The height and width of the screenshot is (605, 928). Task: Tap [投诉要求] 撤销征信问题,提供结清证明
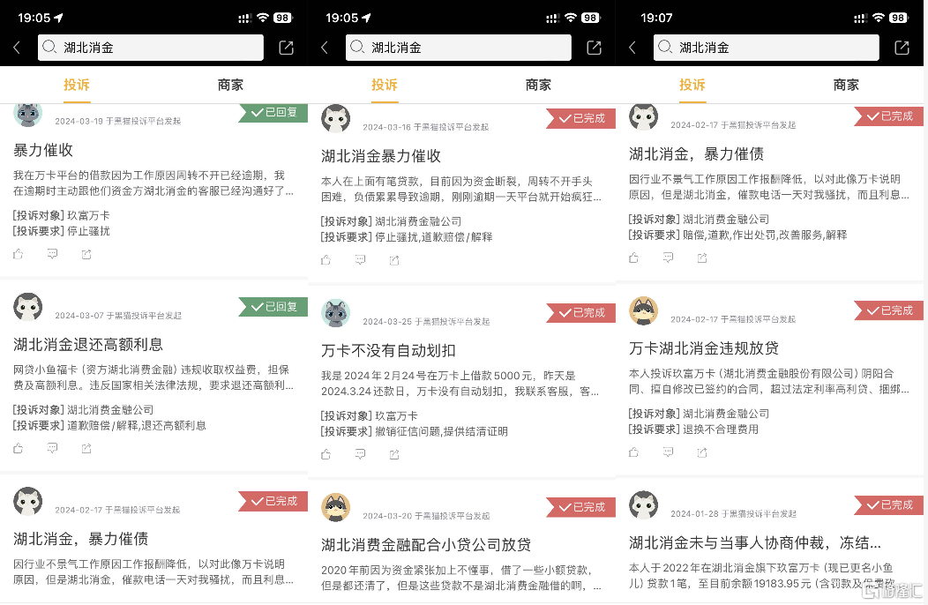coord(415,431)
